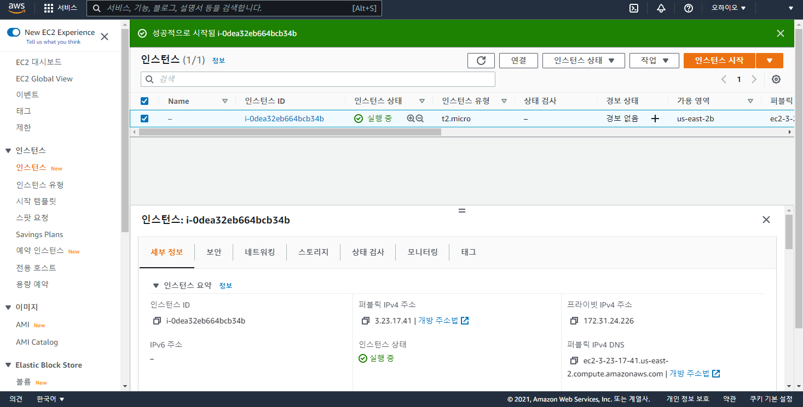Open 정보 link beside 인스턴스 heading
Image resolution: width=803 pixels, height=407 pixels.
[218, 61]
